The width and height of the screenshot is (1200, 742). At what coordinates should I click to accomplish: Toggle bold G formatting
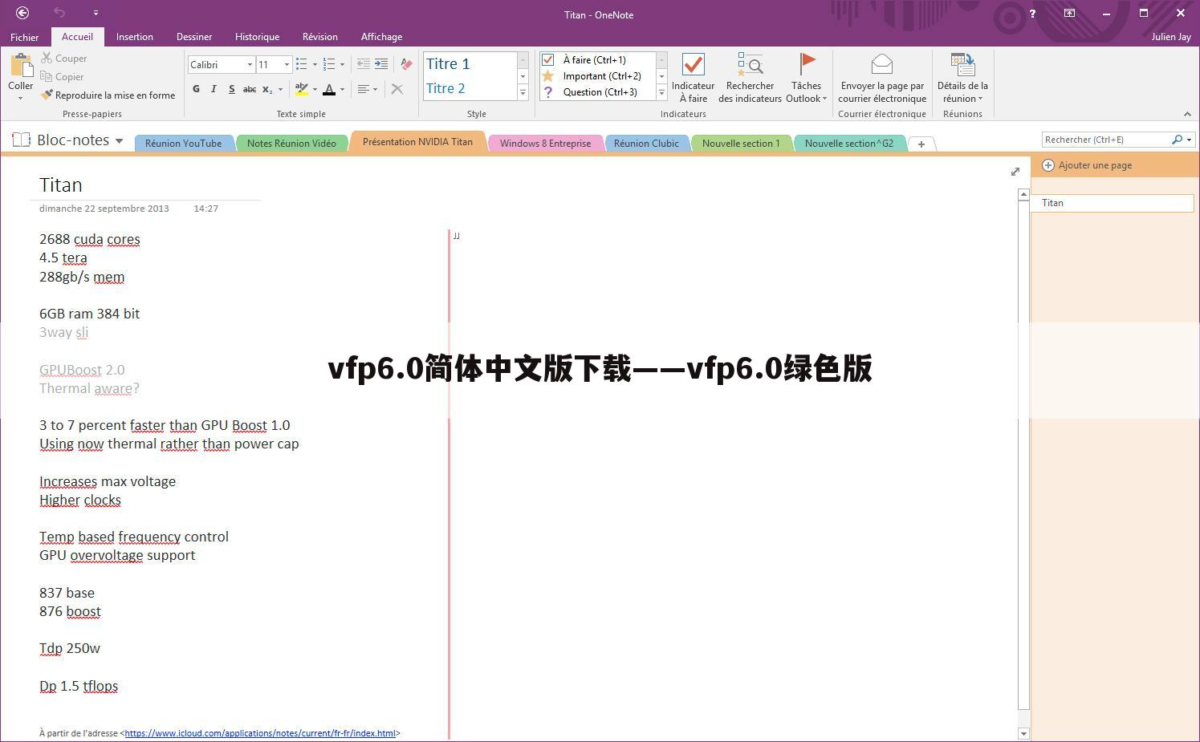tap(196, 89)
